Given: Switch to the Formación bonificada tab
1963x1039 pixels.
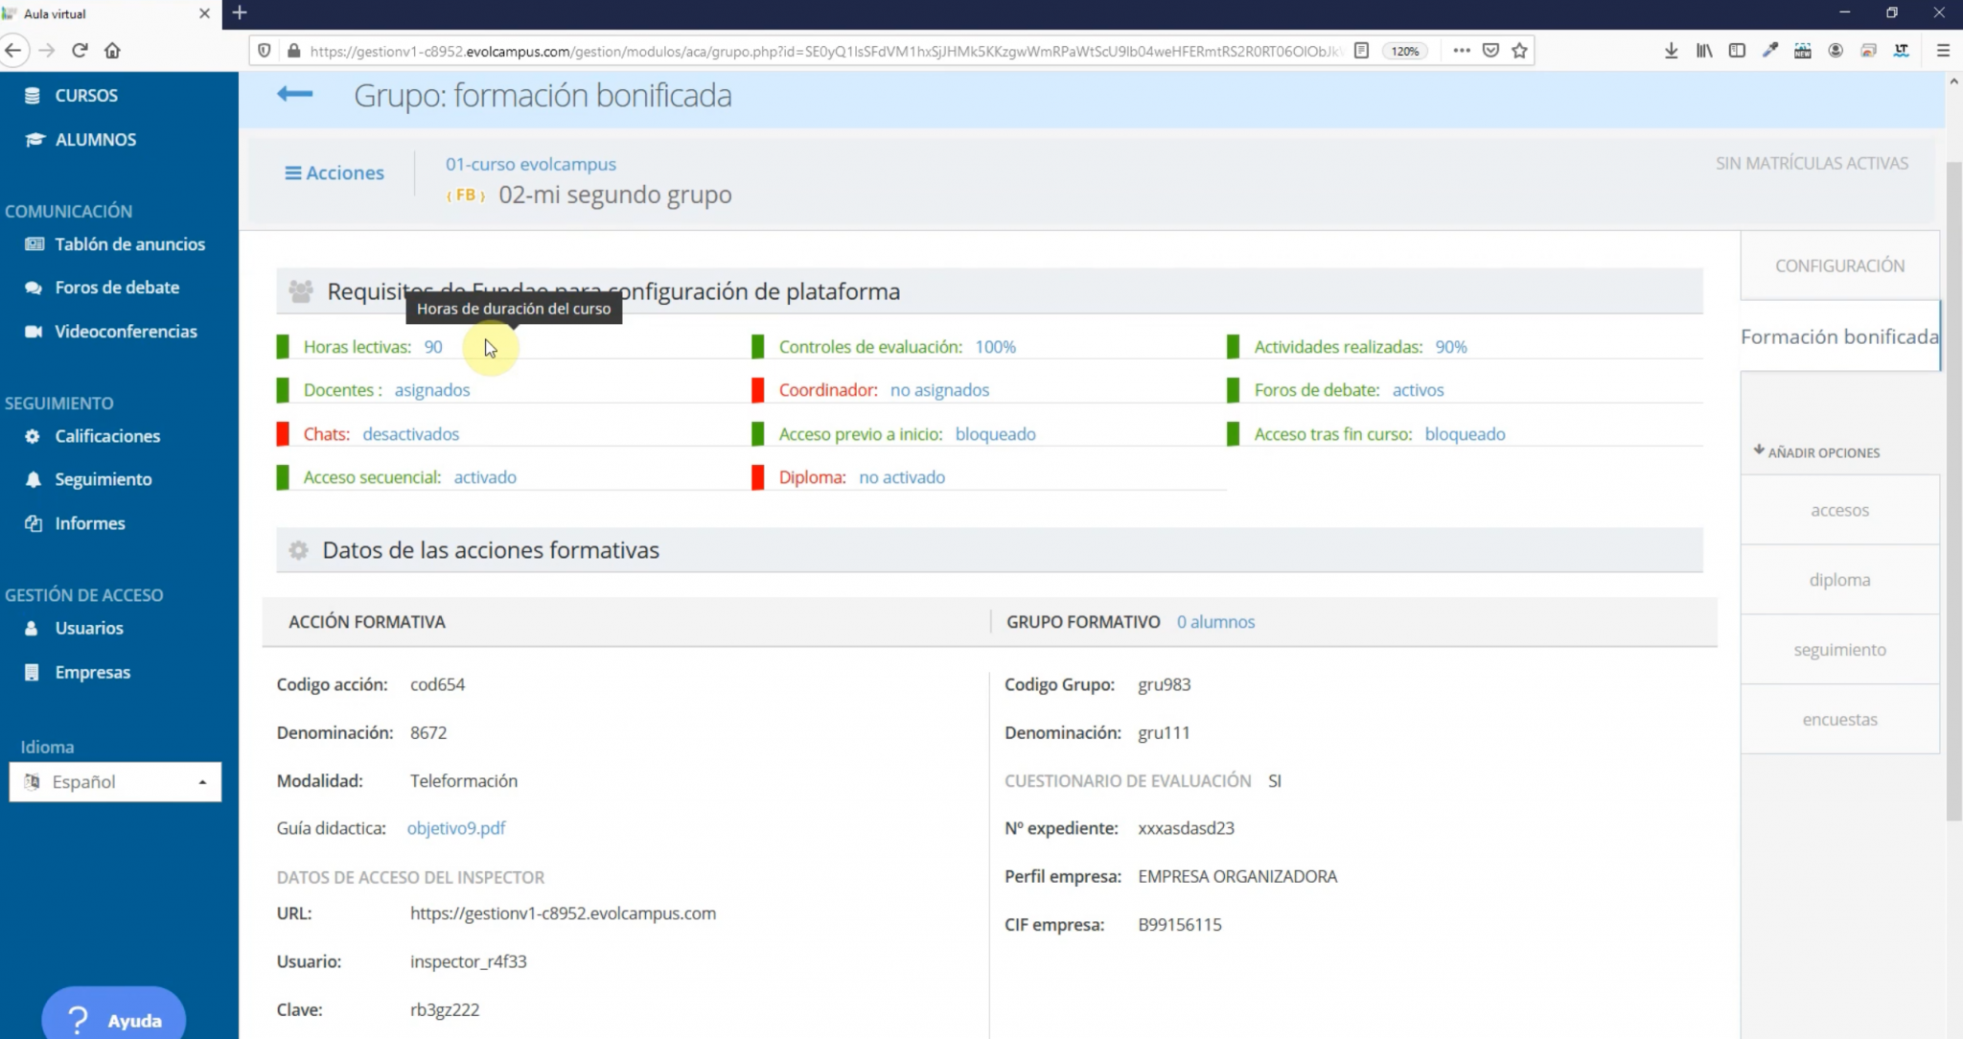Looking at the screenshot, I should (1839, 336).
